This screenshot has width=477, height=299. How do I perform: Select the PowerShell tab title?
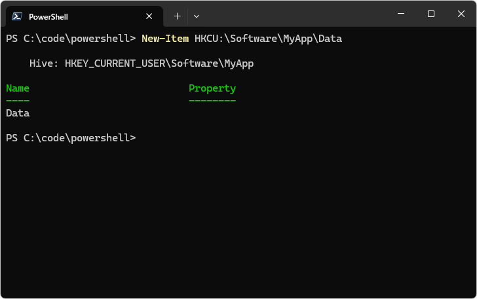[x=48, y=17]
